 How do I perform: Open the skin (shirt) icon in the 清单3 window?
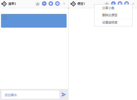pyautogui.click(x=51, y=4)
